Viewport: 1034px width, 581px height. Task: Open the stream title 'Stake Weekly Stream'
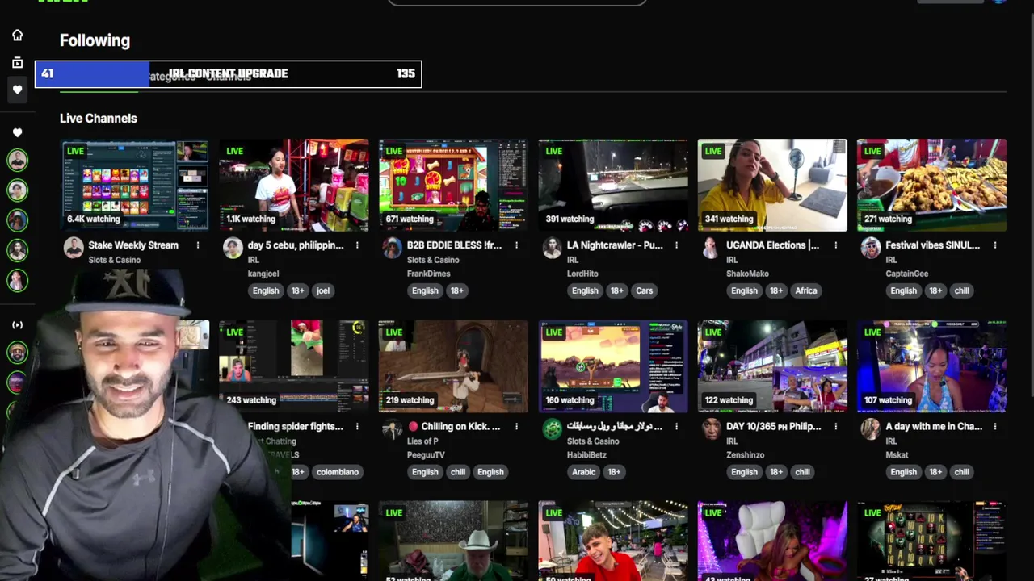pos(133,245)
